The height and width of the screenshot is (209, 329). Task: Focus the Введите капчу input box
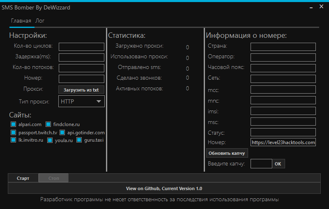pyautogui.click(x=261, y=164)
